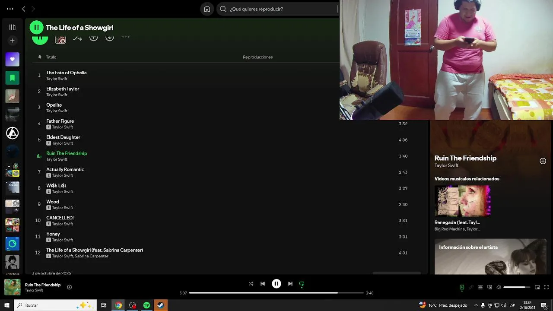Open Taylor Swift link in now-playing panel
Viewport: 553px width, 311px height.
coord(446,165)
